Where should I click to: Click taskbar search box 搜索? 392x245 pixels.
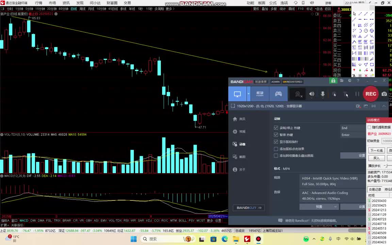pos(168,239)
